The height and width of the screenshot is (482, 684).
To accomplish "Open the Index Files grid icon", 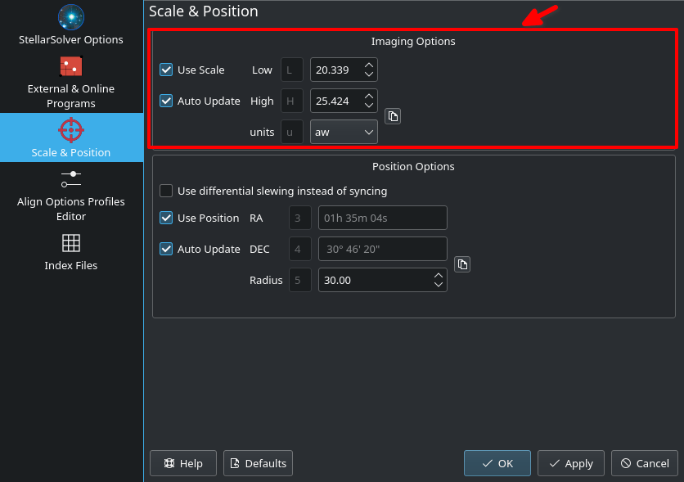I will [71, 243].
